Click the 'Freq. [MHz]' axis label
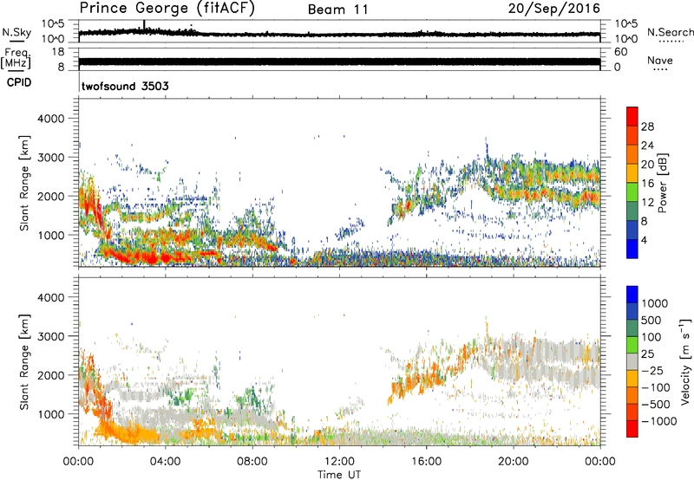The height and width of the screenshot is (480, 694). click(x=16, y=59)
